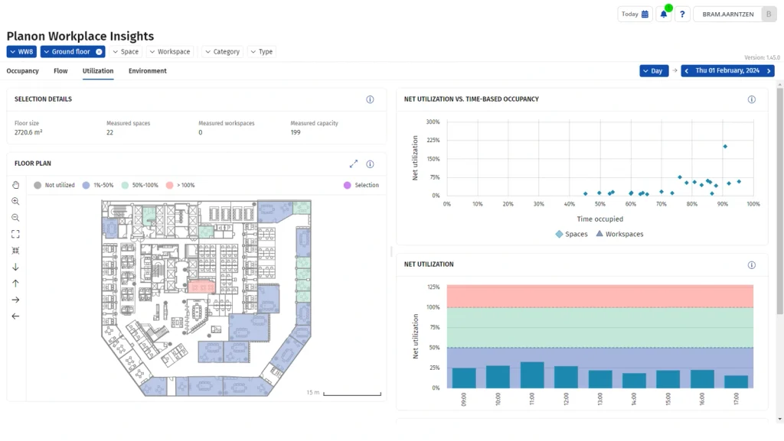Image resolution: width=784 pixels, height=441 pixels.
Task: Show Selection Details info
Action: tap(370, 99)
